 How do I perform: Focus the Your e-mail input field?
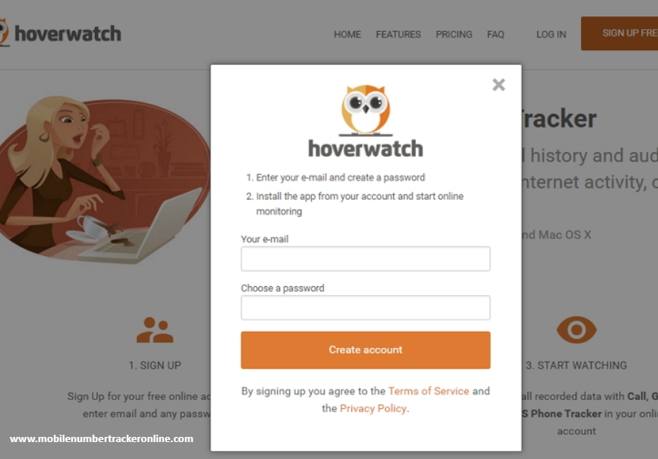coord(366,258)
